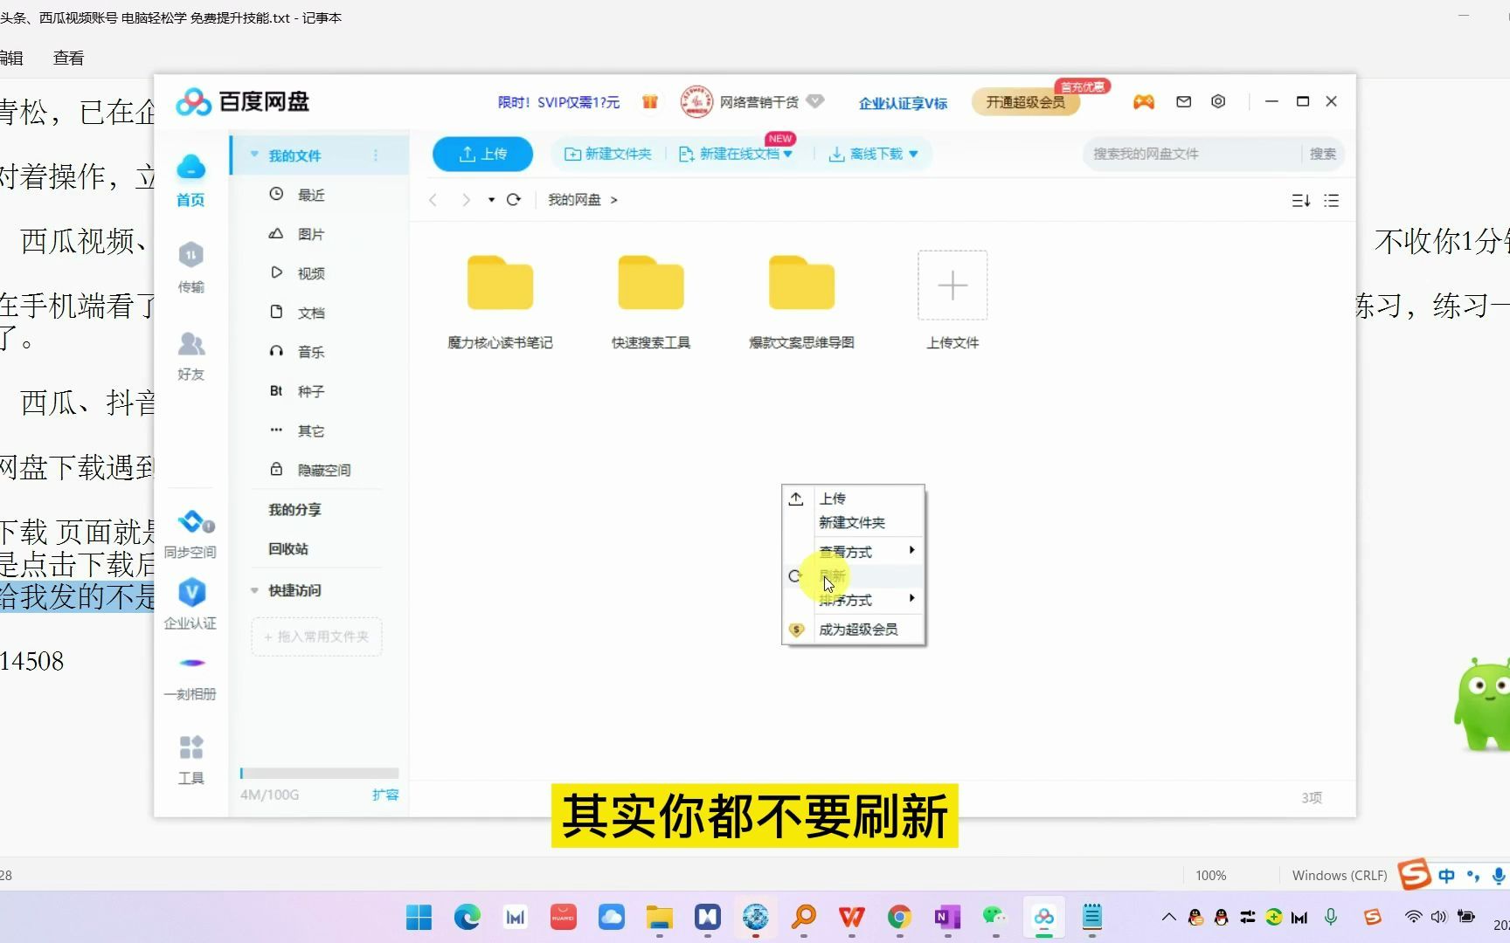1510x943 pixels.
Task: Open the 传输 transfer panel
Action: pyautogui.click(x=190, y=267)
